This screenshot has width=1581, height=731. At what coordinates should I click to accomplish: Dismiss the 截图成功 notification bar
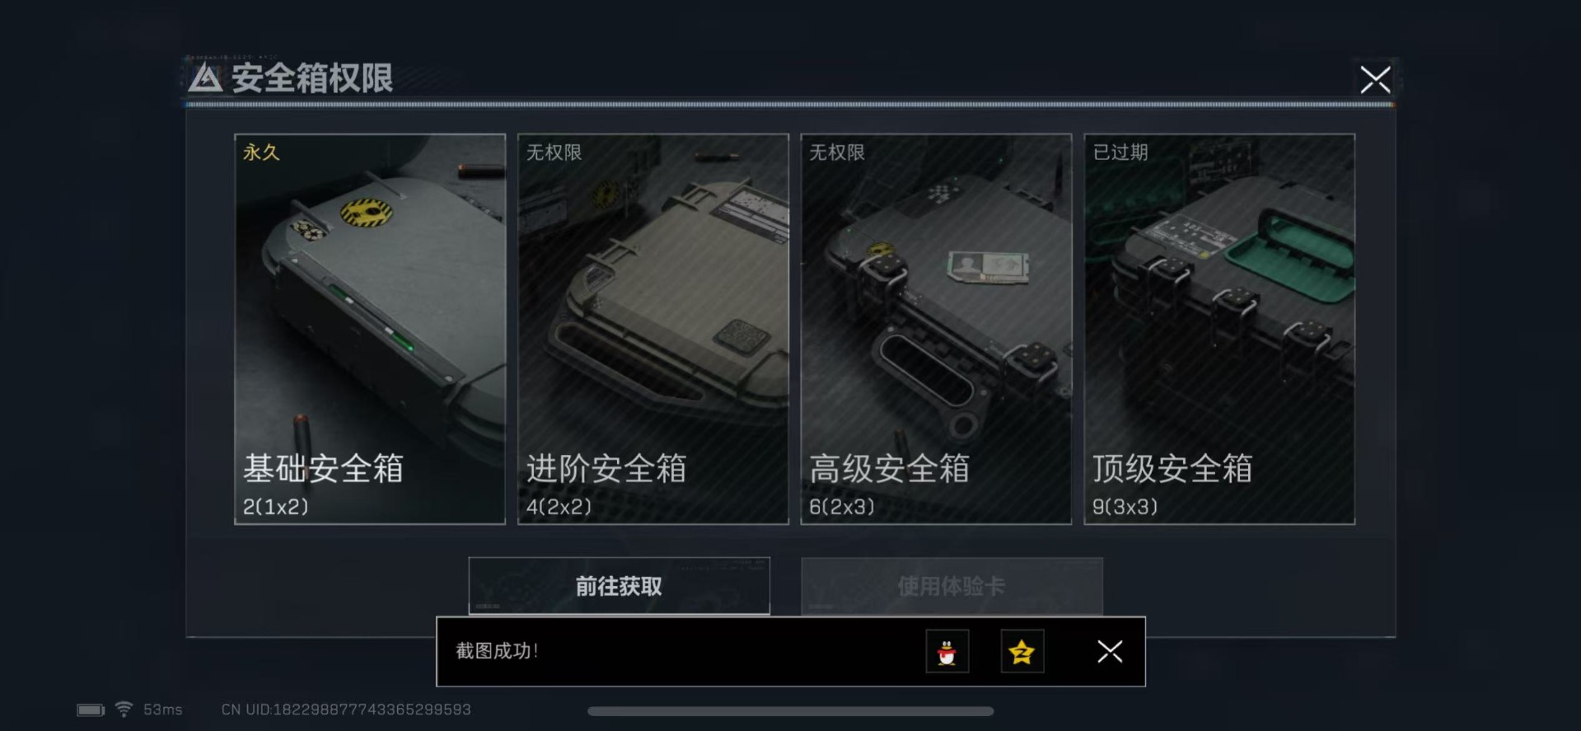pyautogui.click(x=1110, y=651)
